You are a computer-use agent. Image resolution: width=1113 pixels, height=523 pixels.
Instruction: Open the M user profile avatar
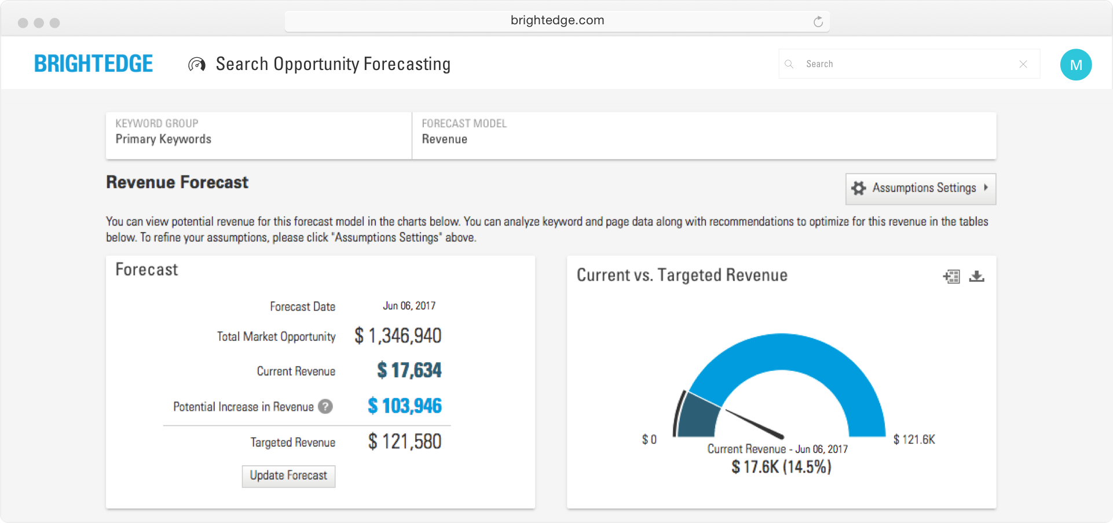[1075, 65]
